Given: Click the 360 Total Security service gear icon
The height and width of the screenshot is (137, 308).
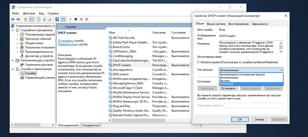Looking at the screenshot, I should pos(110,38).
